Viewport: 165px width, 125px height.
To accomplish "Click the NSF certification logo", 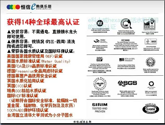I will pyautogui.click(x=100, y=23).
